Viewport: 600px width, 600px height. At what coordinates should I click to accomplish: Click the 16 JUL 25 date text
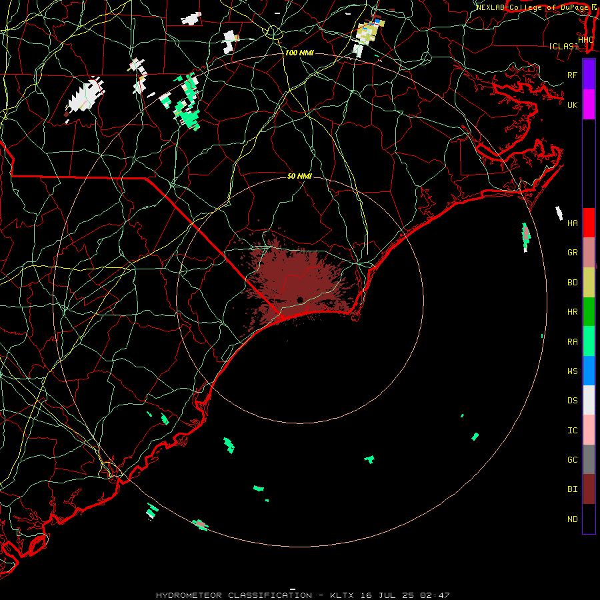[387, 595]
